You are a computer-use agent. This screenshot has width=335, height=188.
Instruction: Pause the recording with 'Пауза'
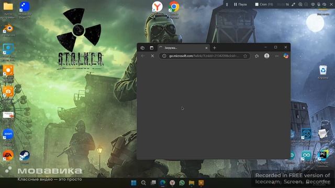(x=240, y=4)
